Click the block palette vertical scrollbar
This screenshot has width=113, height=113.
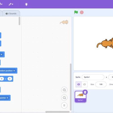coord(19,21)
